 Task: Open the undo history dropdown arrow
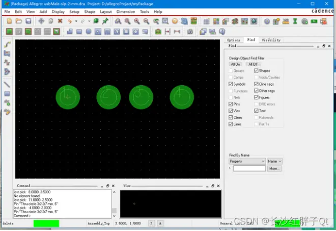click(x=76, y=21)
